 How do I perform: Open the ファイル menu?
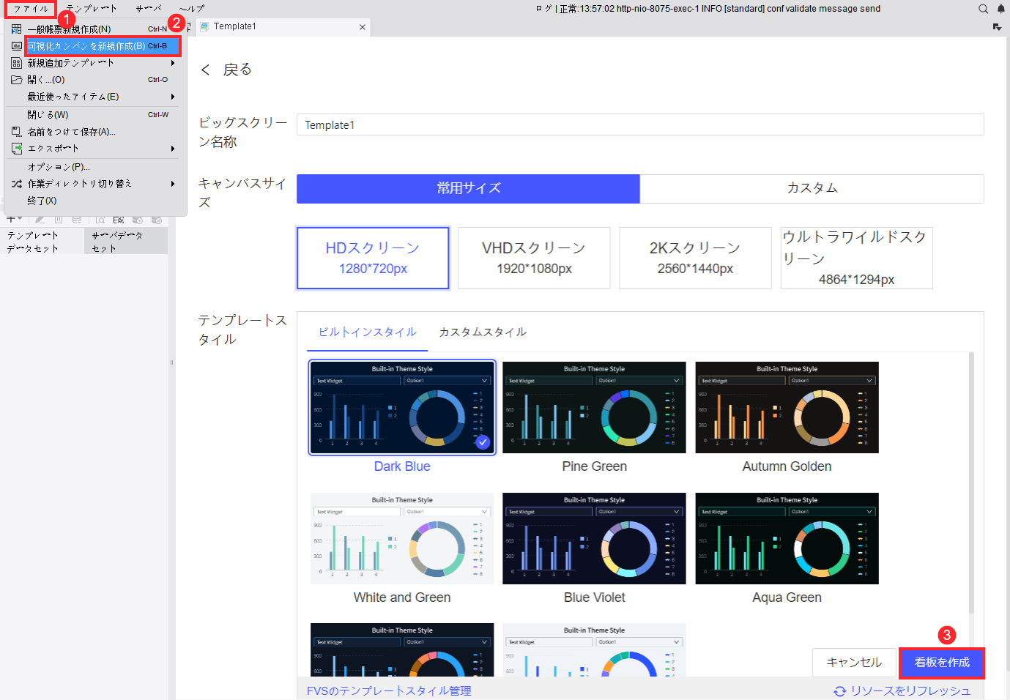pyautogui.click(x=31, y=9)
